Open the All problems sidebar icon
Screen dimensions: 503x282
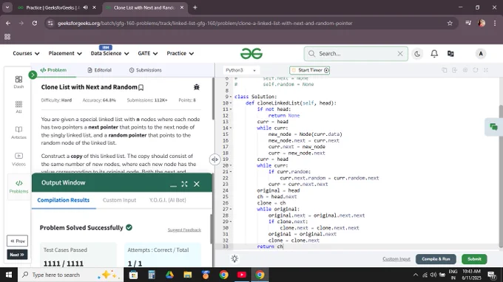coord(18,107)
